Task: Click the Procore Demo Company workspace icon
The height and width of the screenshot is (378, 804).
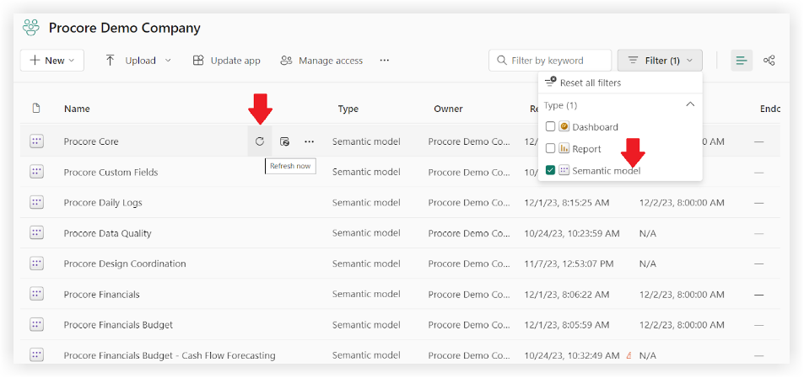Action: coord(31,28)
